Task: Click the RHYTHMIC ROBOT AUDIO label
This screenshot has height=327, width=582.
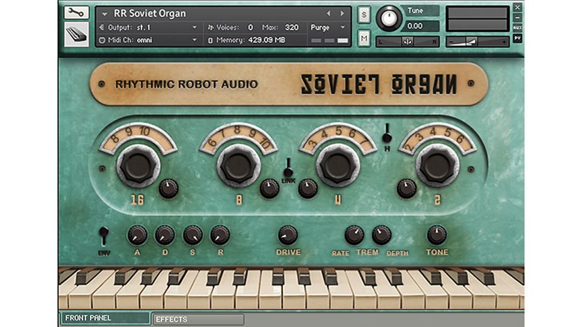Action: (x=186, y=84)
